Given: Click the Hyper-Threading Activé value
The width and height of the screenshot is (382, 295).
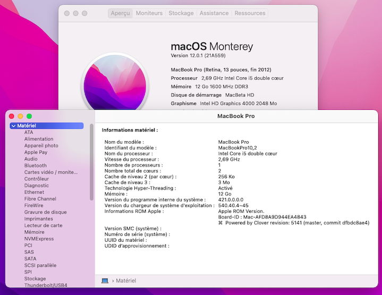Looking at the screenshot, I should (x=225, y=189).
